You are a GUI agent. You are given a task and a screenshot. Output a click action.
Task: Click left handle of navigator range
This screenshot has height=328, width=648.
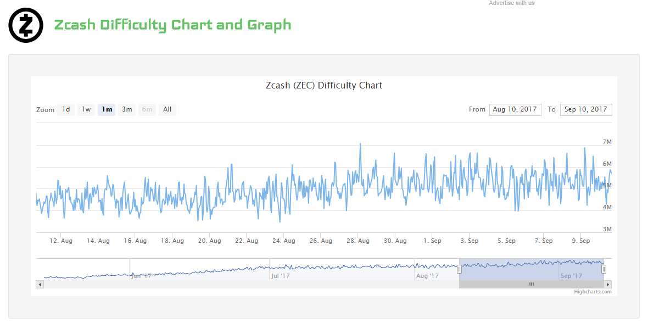click(459, 270)
